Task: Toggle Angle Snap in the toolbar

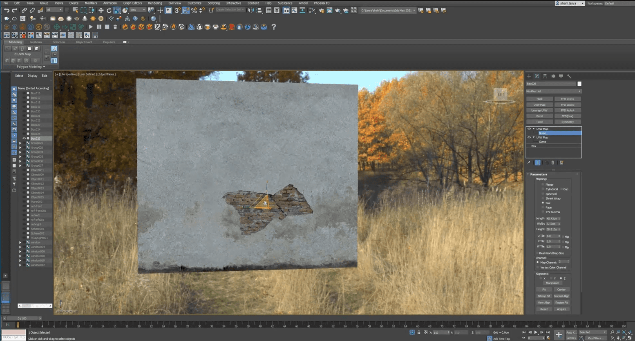Action: [x=186, y=10]
